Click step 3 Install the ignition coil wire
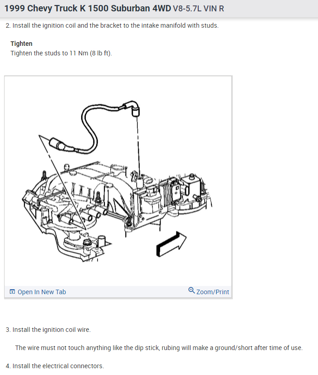The image size is (318, 375). 48,330
